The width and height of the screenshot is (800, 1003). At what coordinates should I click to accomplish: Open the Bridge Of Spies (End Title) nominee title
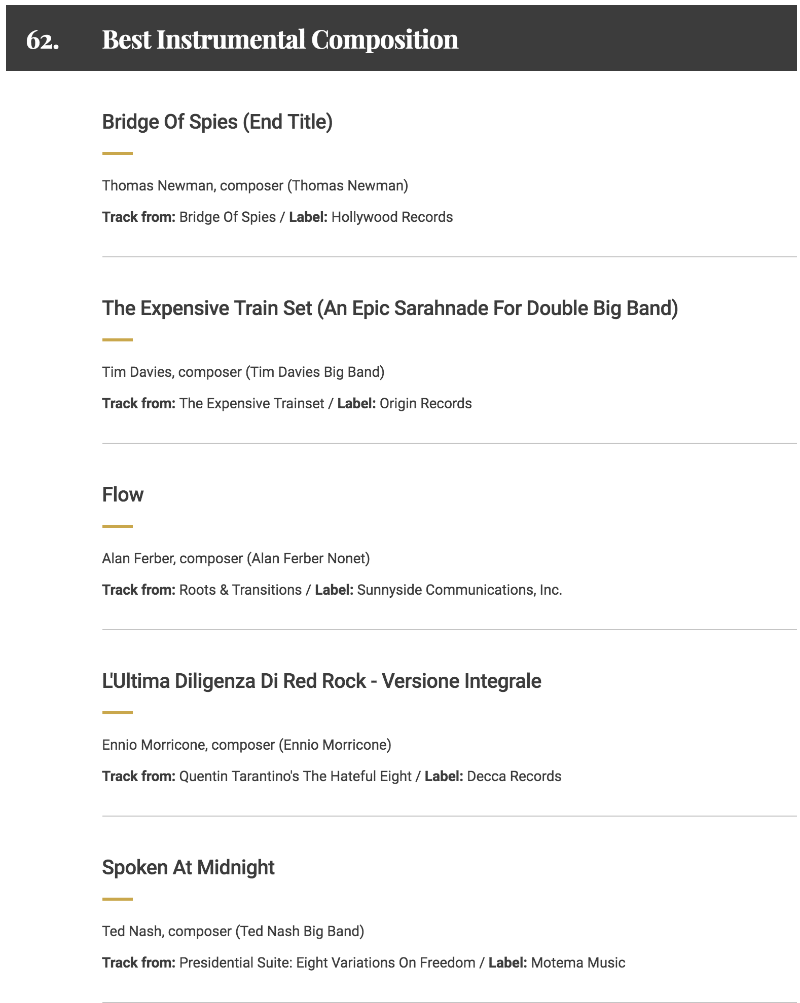click(x=217, y=122)
